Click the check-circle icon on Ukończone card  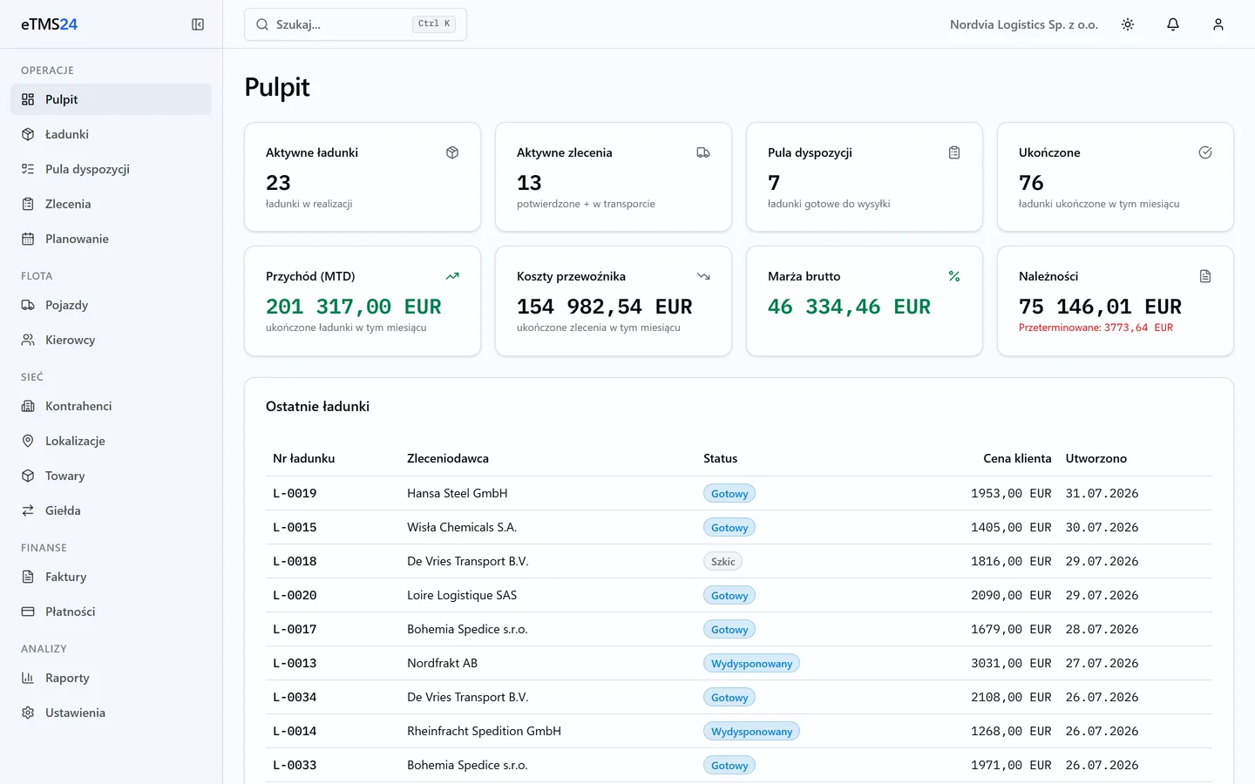[1205, 152]
